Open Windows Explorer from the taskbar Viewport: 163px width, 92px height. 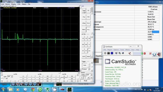coord(10,90)
